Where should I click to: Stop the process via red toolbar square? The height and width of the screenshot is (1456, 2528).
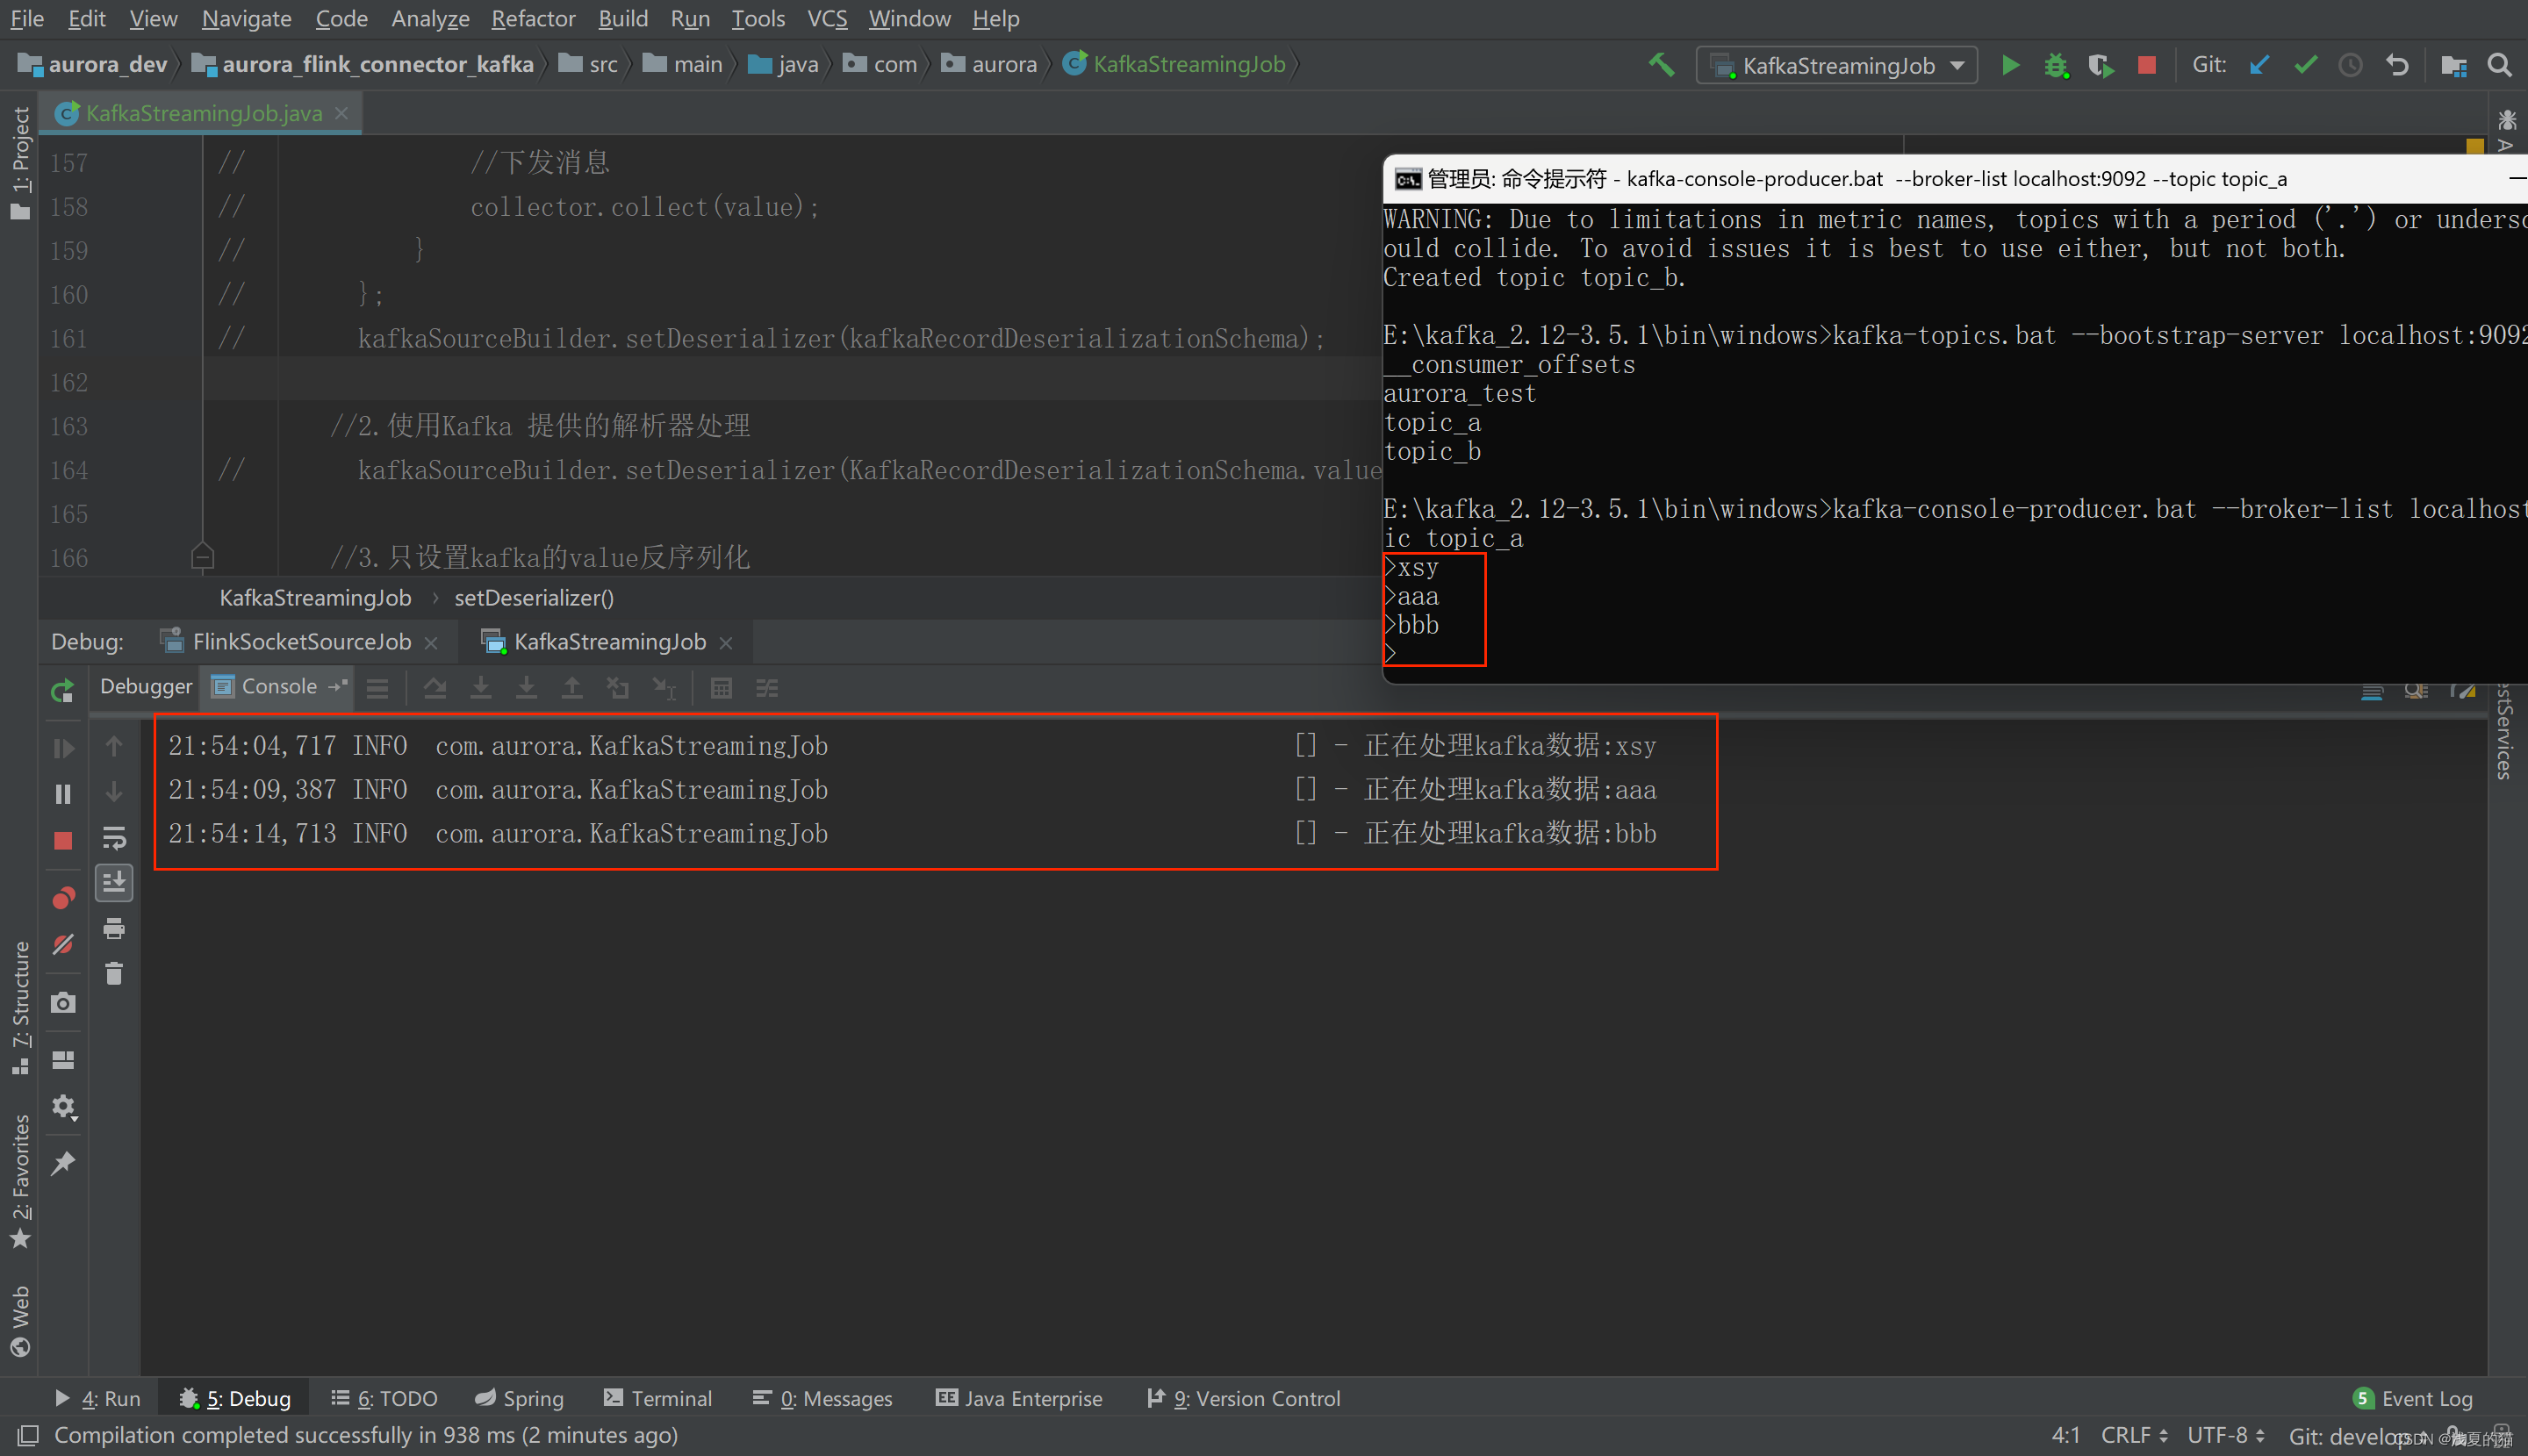pyautogui.click(x=2146, y=65)
